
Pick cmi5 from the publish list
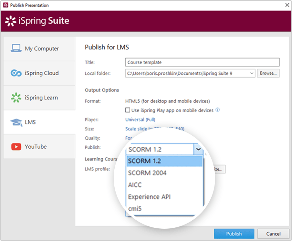tap(165, 209)
